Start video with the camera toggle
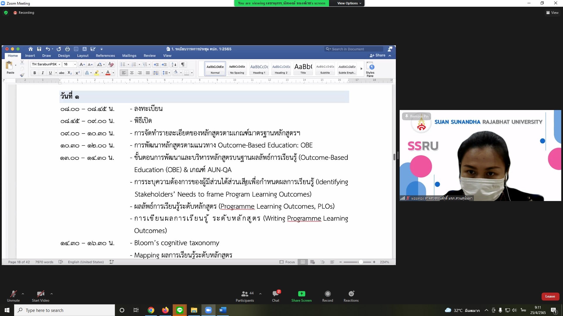This screenshot has height=316, width=563. click(40, 294)
